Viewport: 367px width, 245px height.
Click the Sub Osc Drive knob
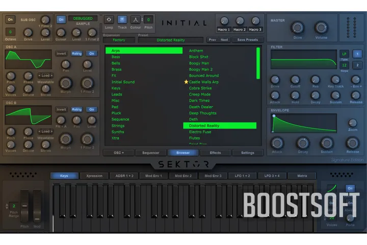(28, 33)
